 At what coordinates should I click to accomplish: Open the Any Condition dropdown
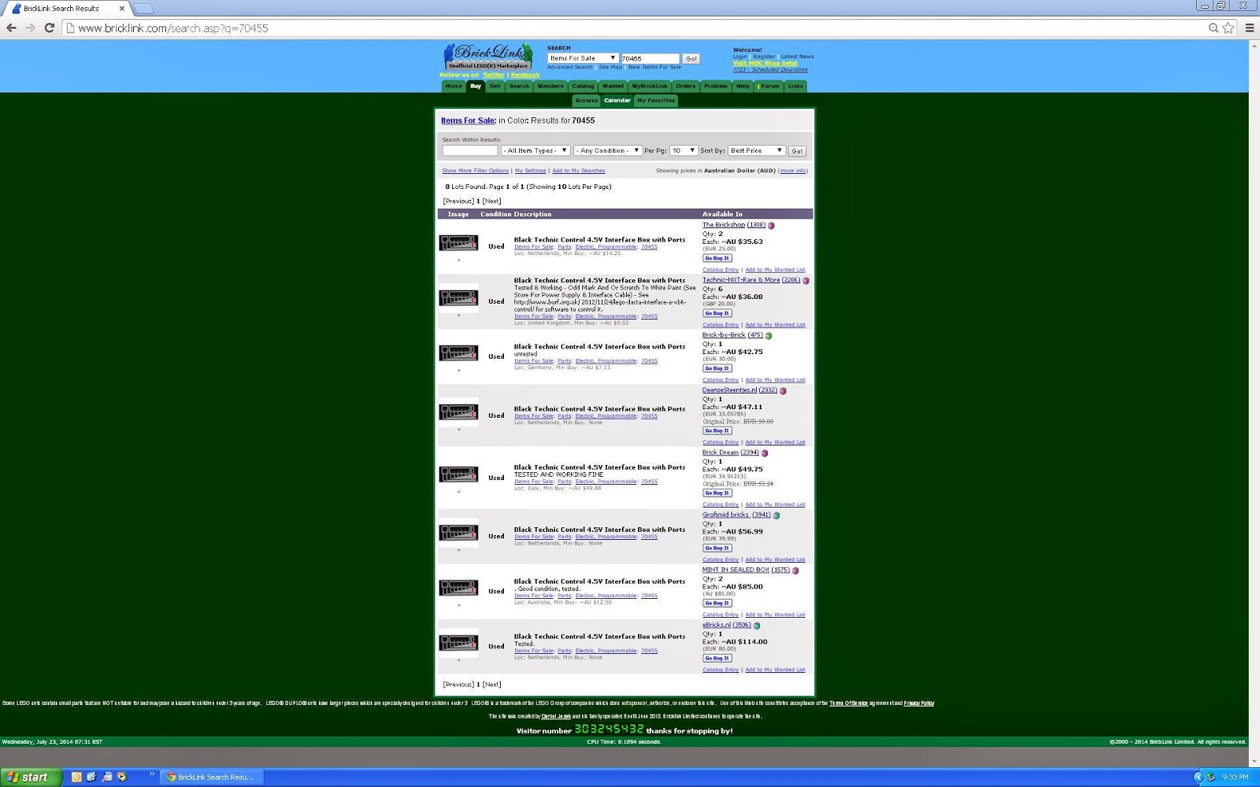point(607,150)
